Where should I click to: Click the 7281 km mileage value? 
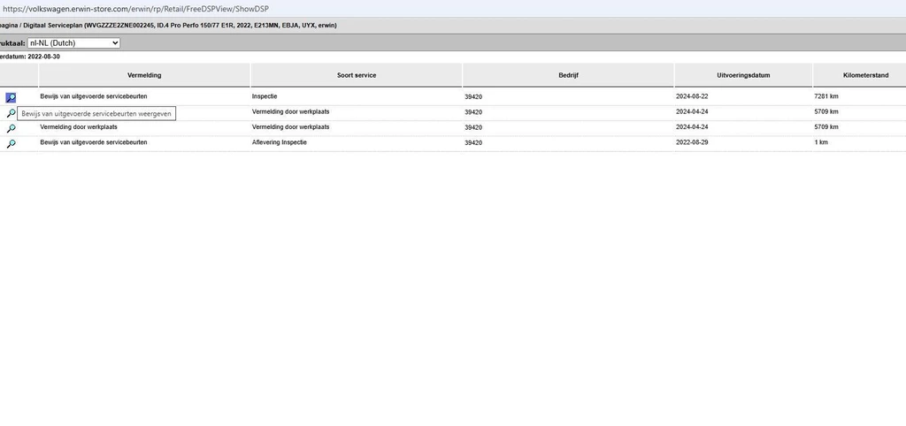click(826, 95)
